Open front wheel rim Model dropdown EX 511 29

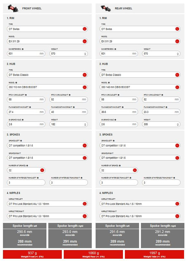point(47,41)
